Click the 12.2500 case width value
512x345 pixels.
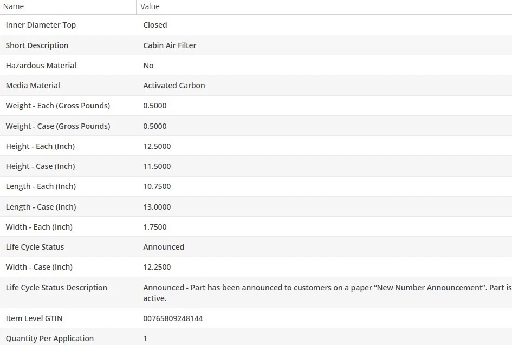(157, 267)
